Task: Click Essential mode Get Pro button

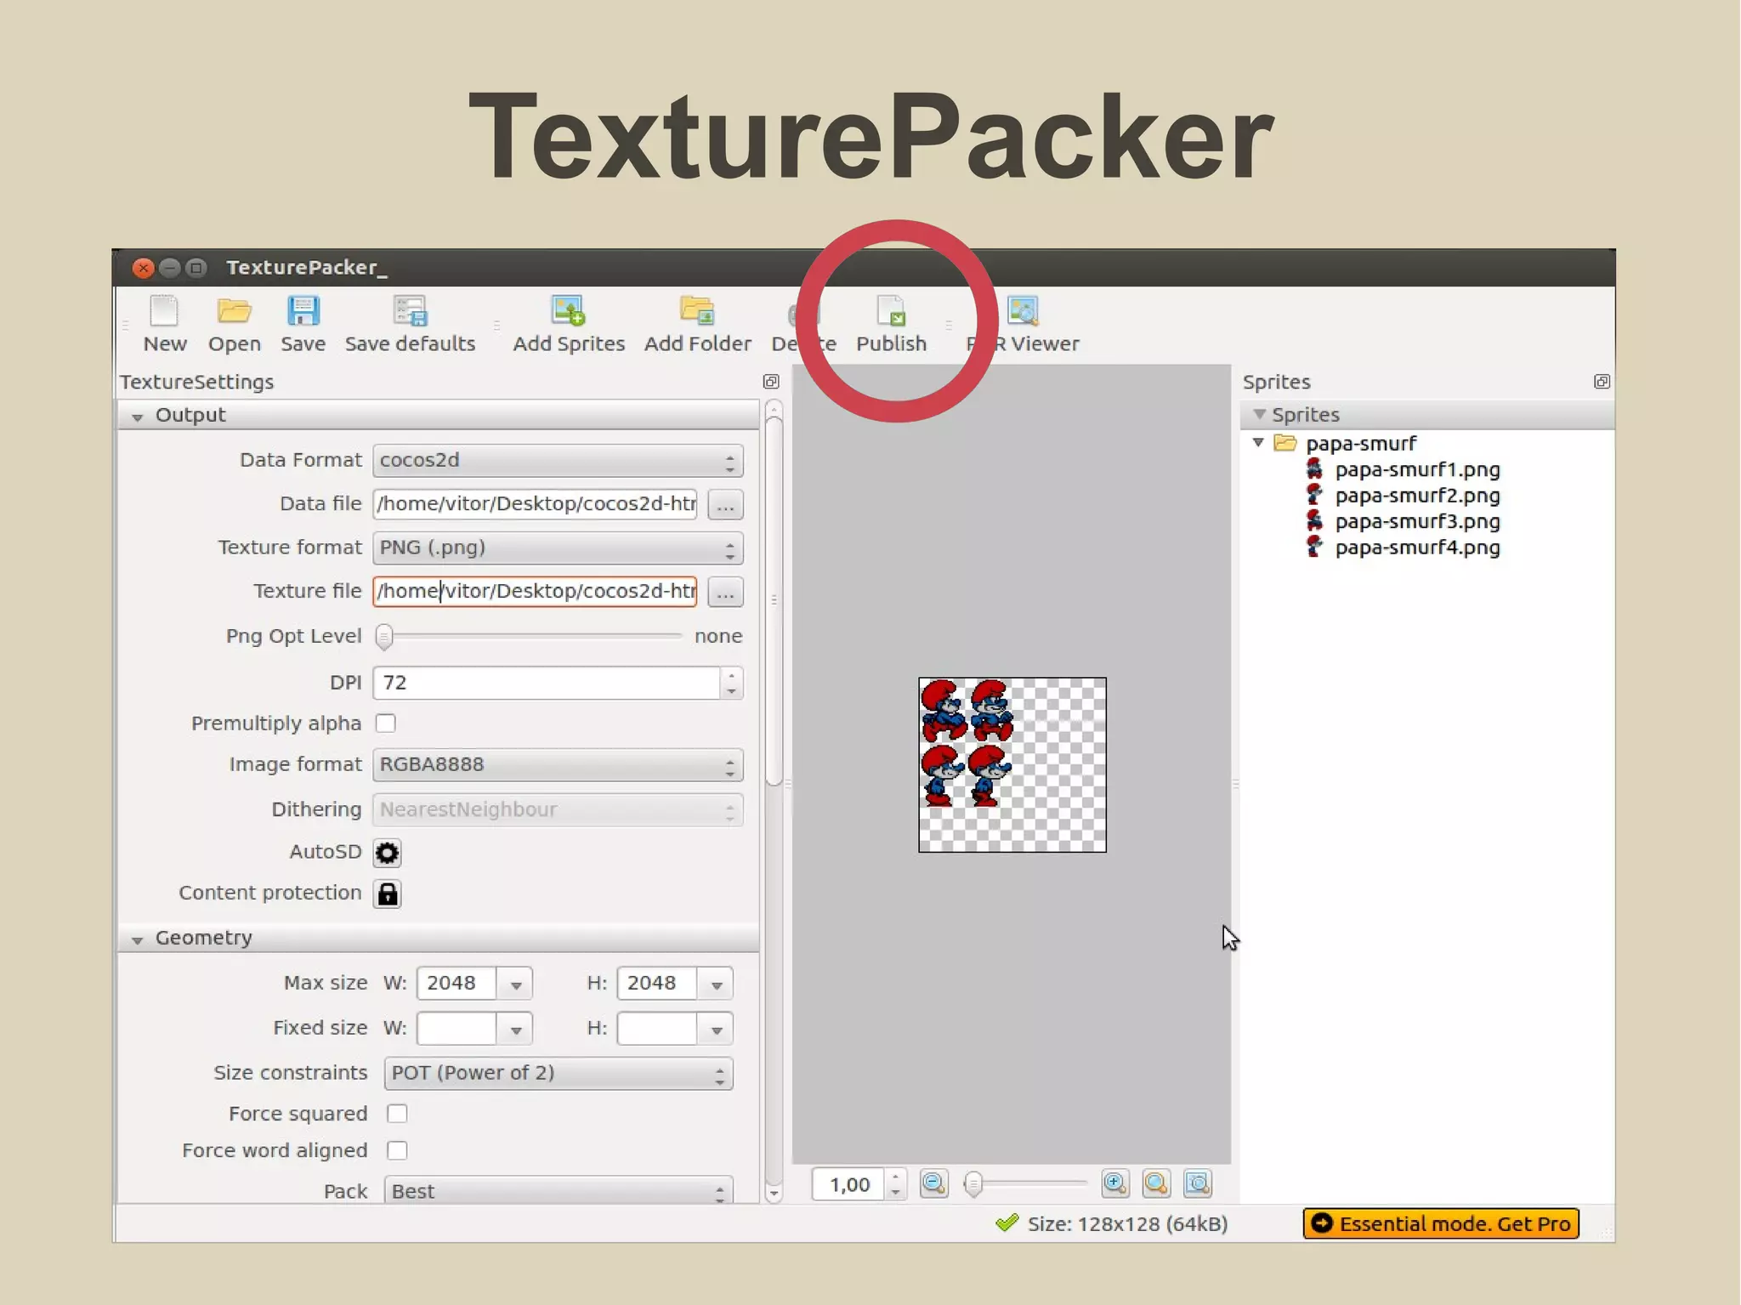Action: pos(1441,1224)
